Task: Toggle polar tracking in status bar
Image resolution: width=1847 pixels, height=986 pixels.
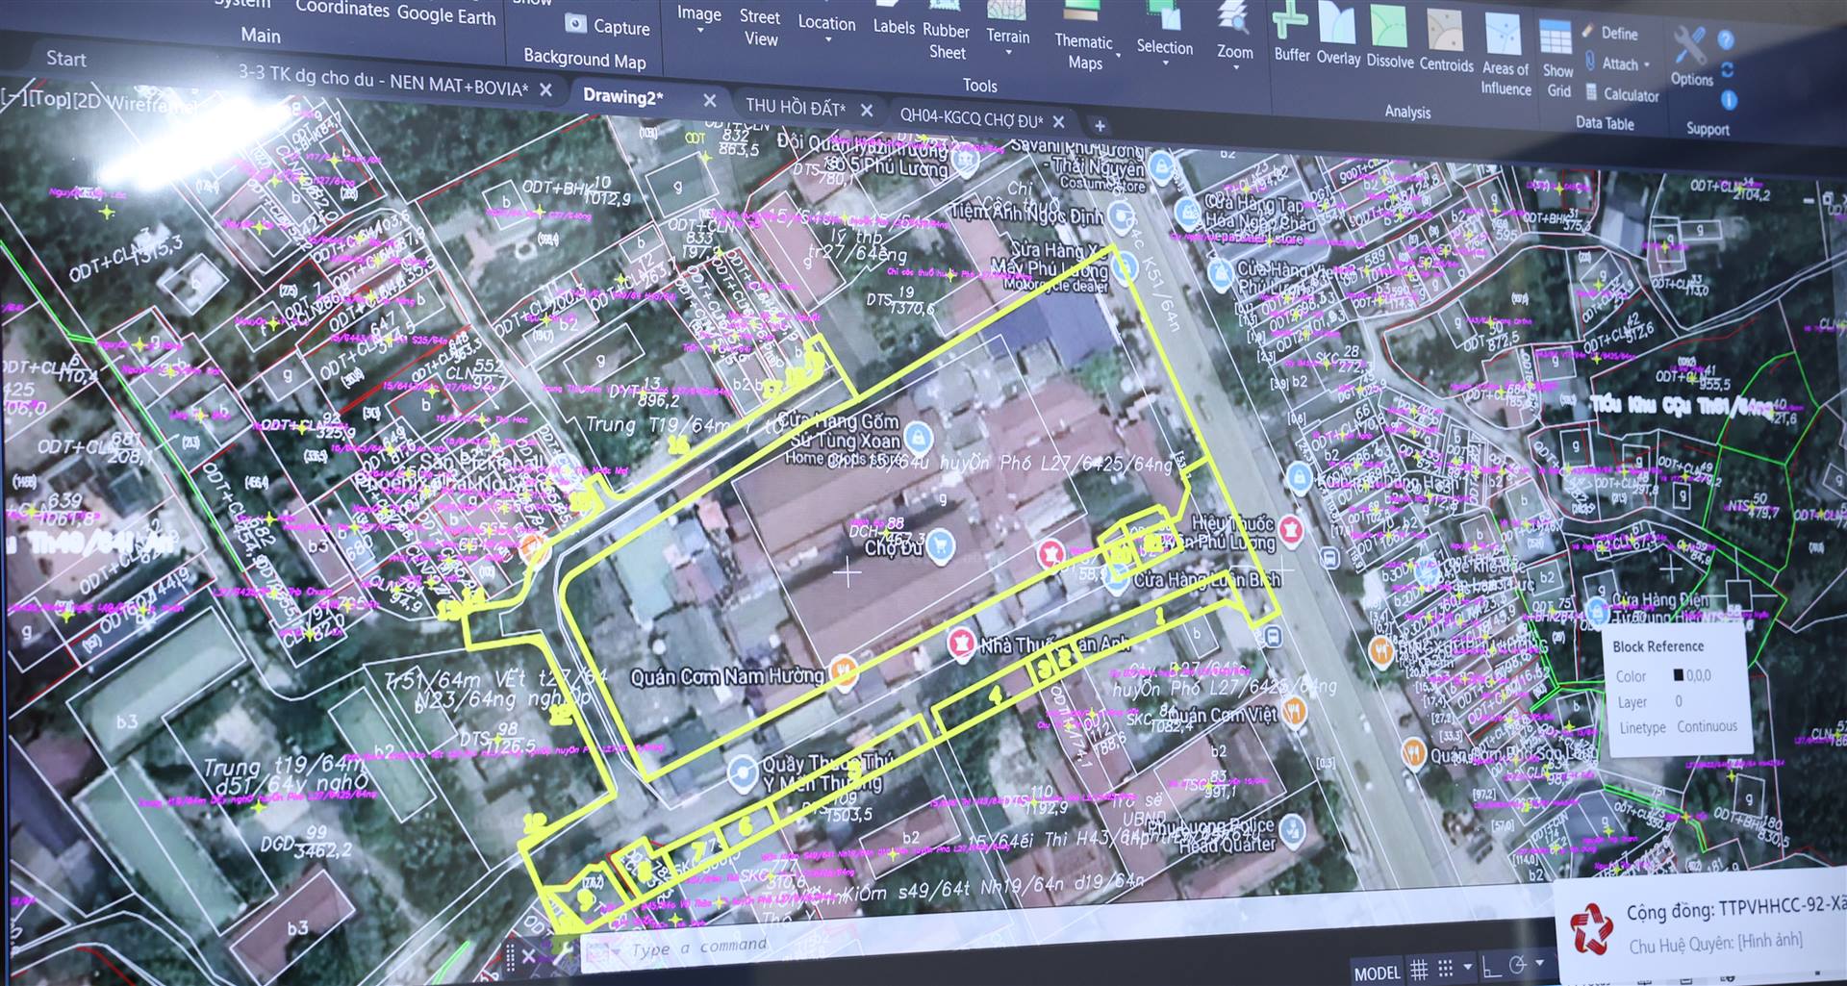Action: [x=1519, y=965]
